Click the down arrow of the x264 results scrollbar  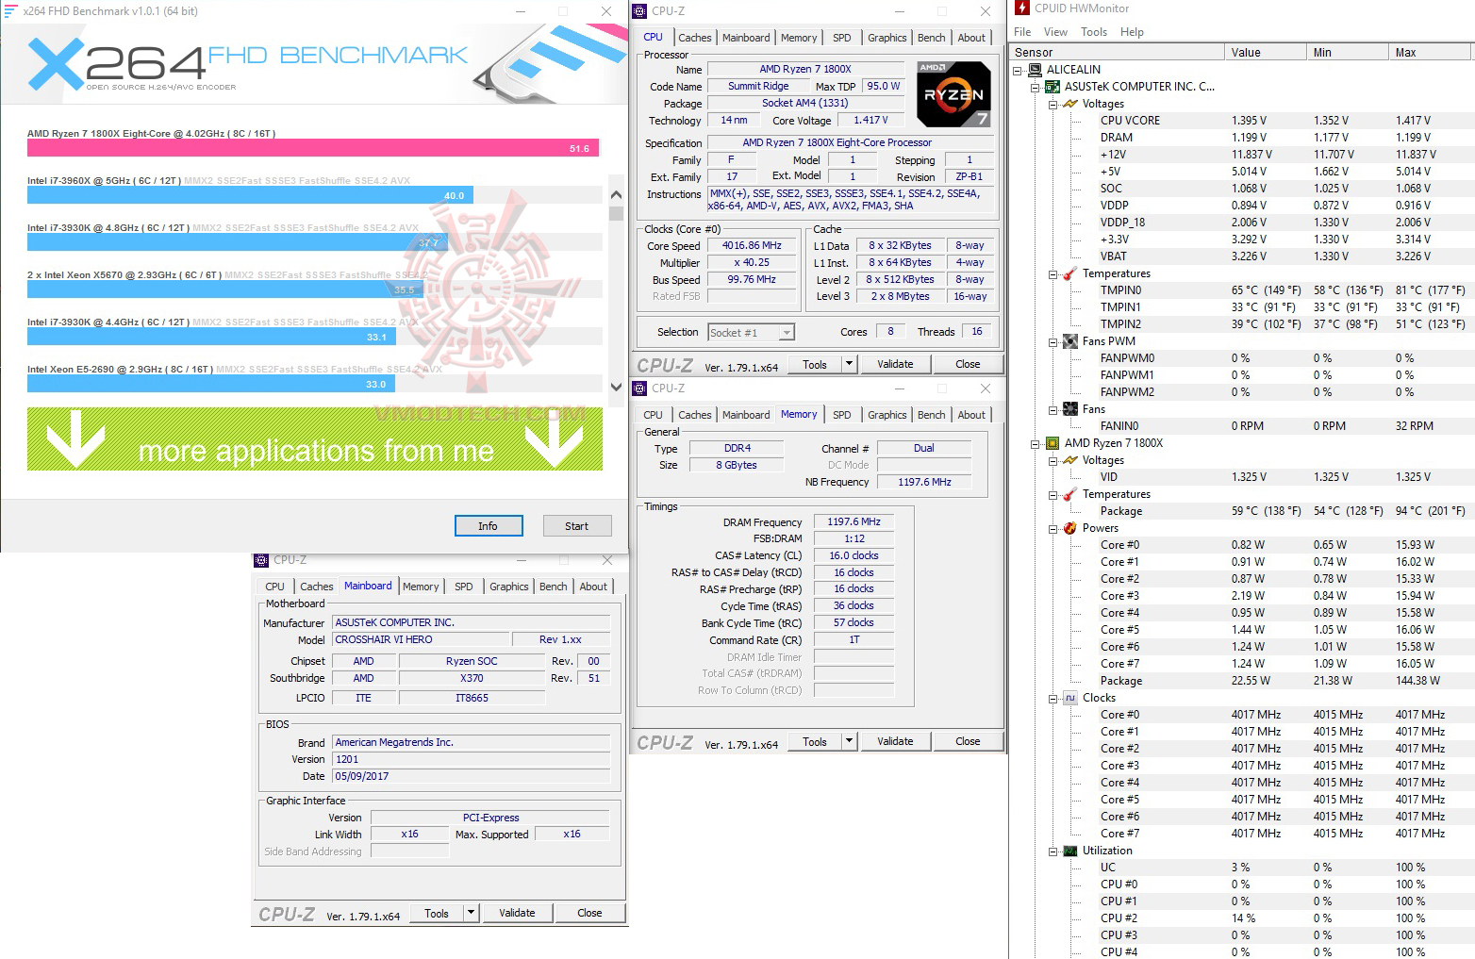point(617,387)
